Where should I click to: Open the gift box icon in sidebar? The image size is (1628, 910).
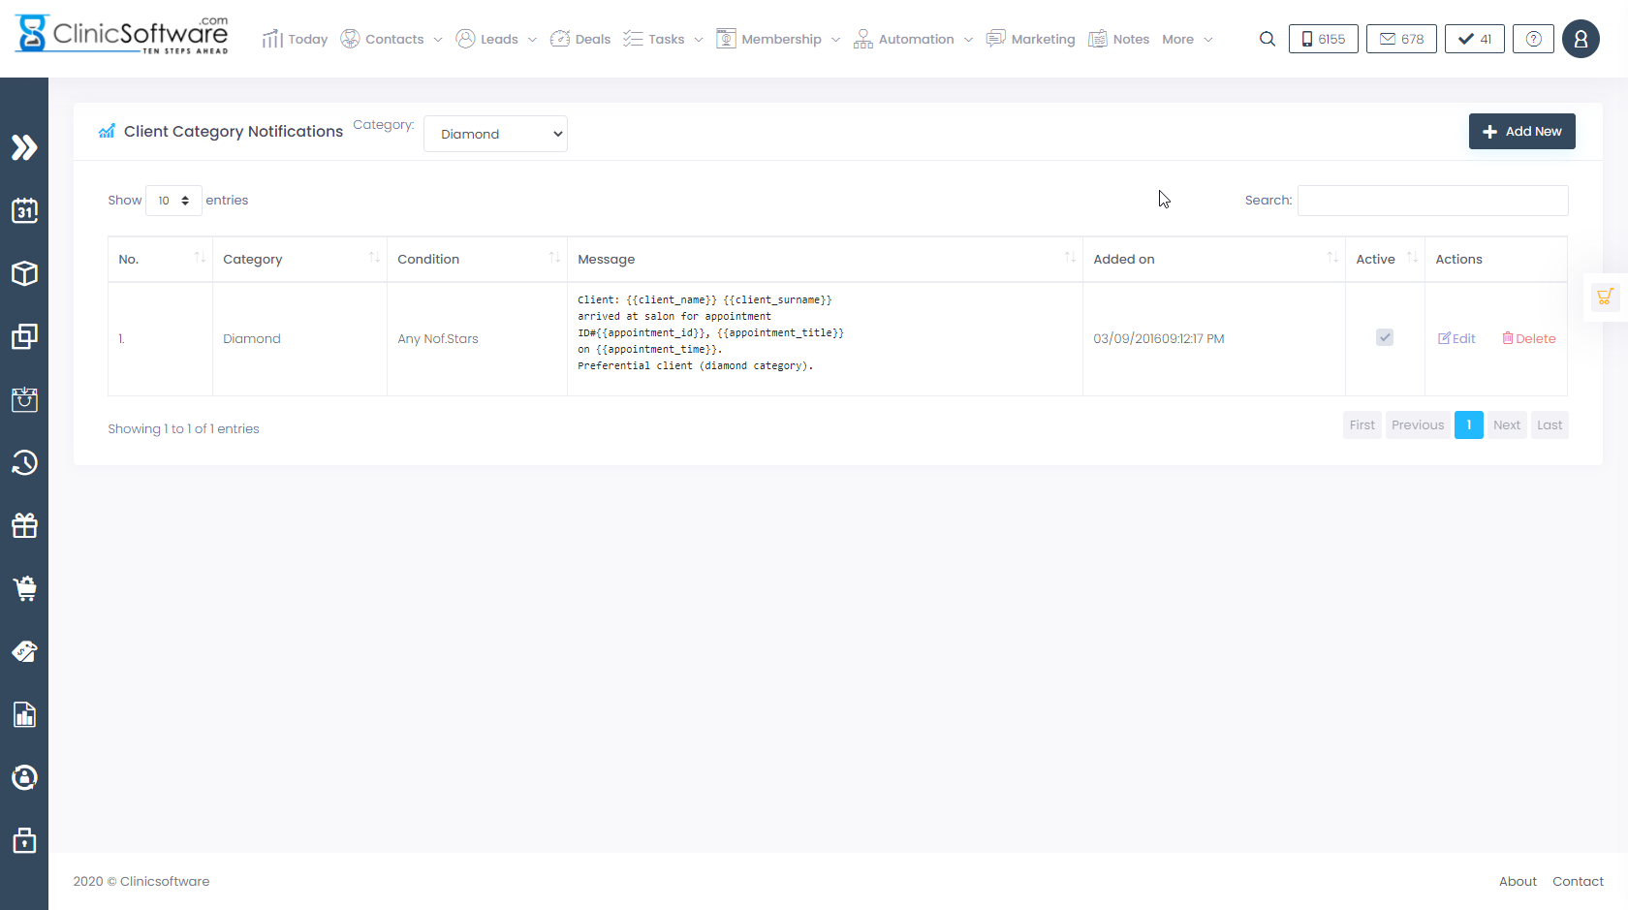24,525
